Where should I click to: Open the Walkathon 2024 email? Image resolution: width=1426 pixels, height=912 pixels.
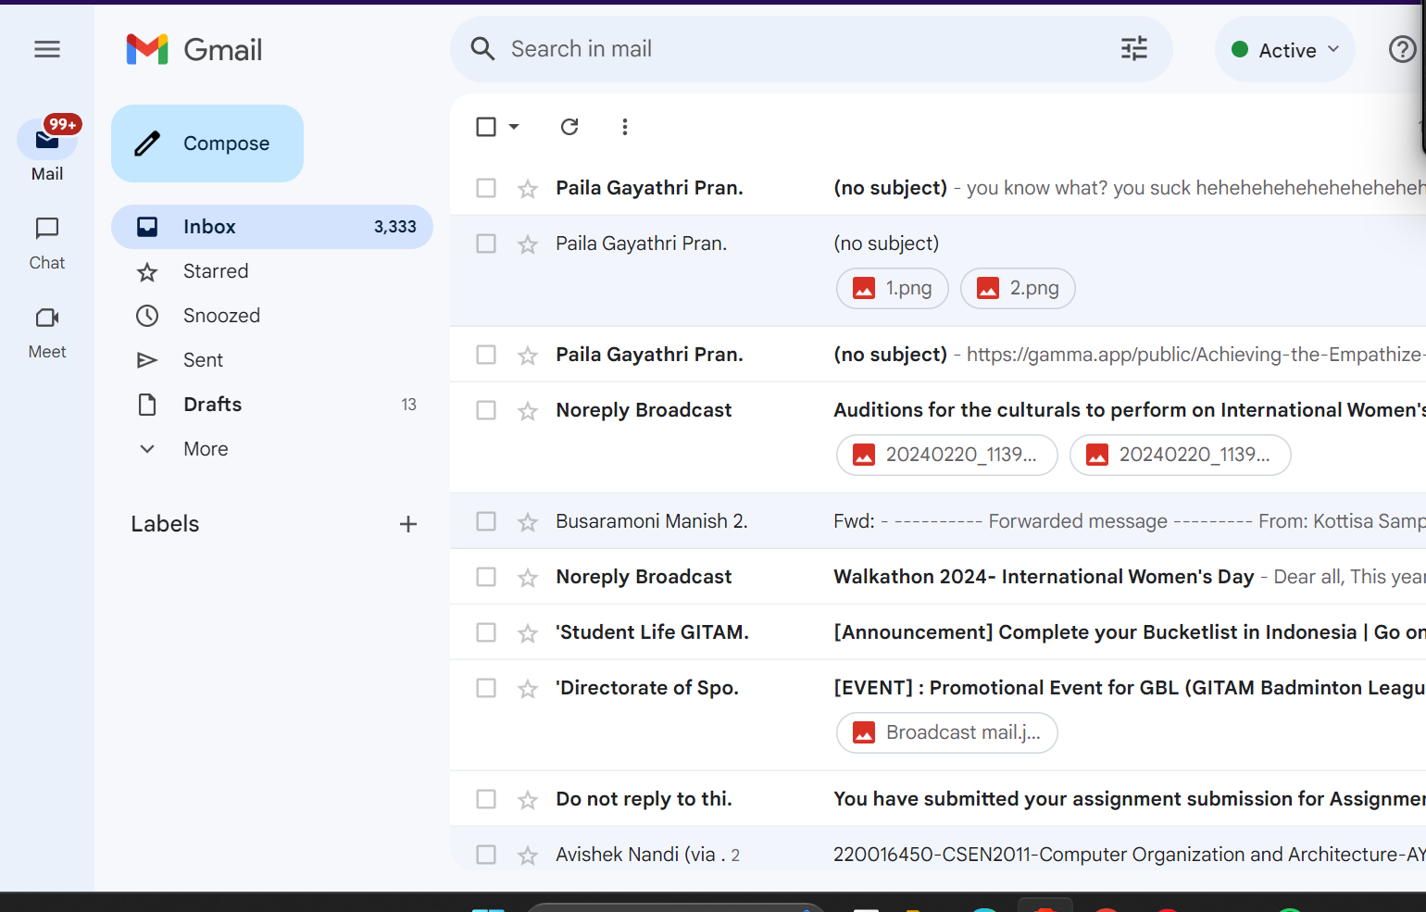tap(938, 577)
